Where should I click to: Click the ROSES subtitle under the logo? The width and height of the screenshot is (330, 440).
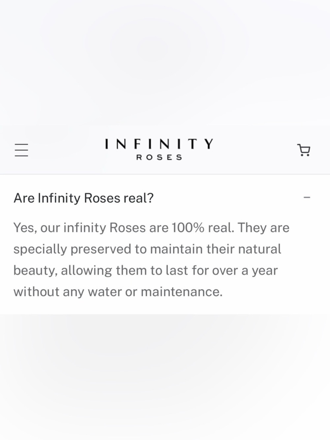pos(159,158)
